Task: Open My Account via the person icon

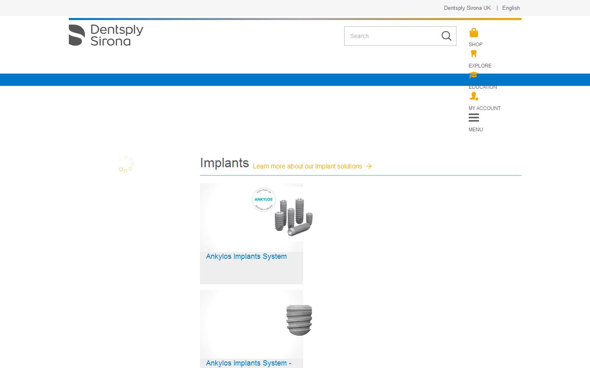Action: (474, 96)
